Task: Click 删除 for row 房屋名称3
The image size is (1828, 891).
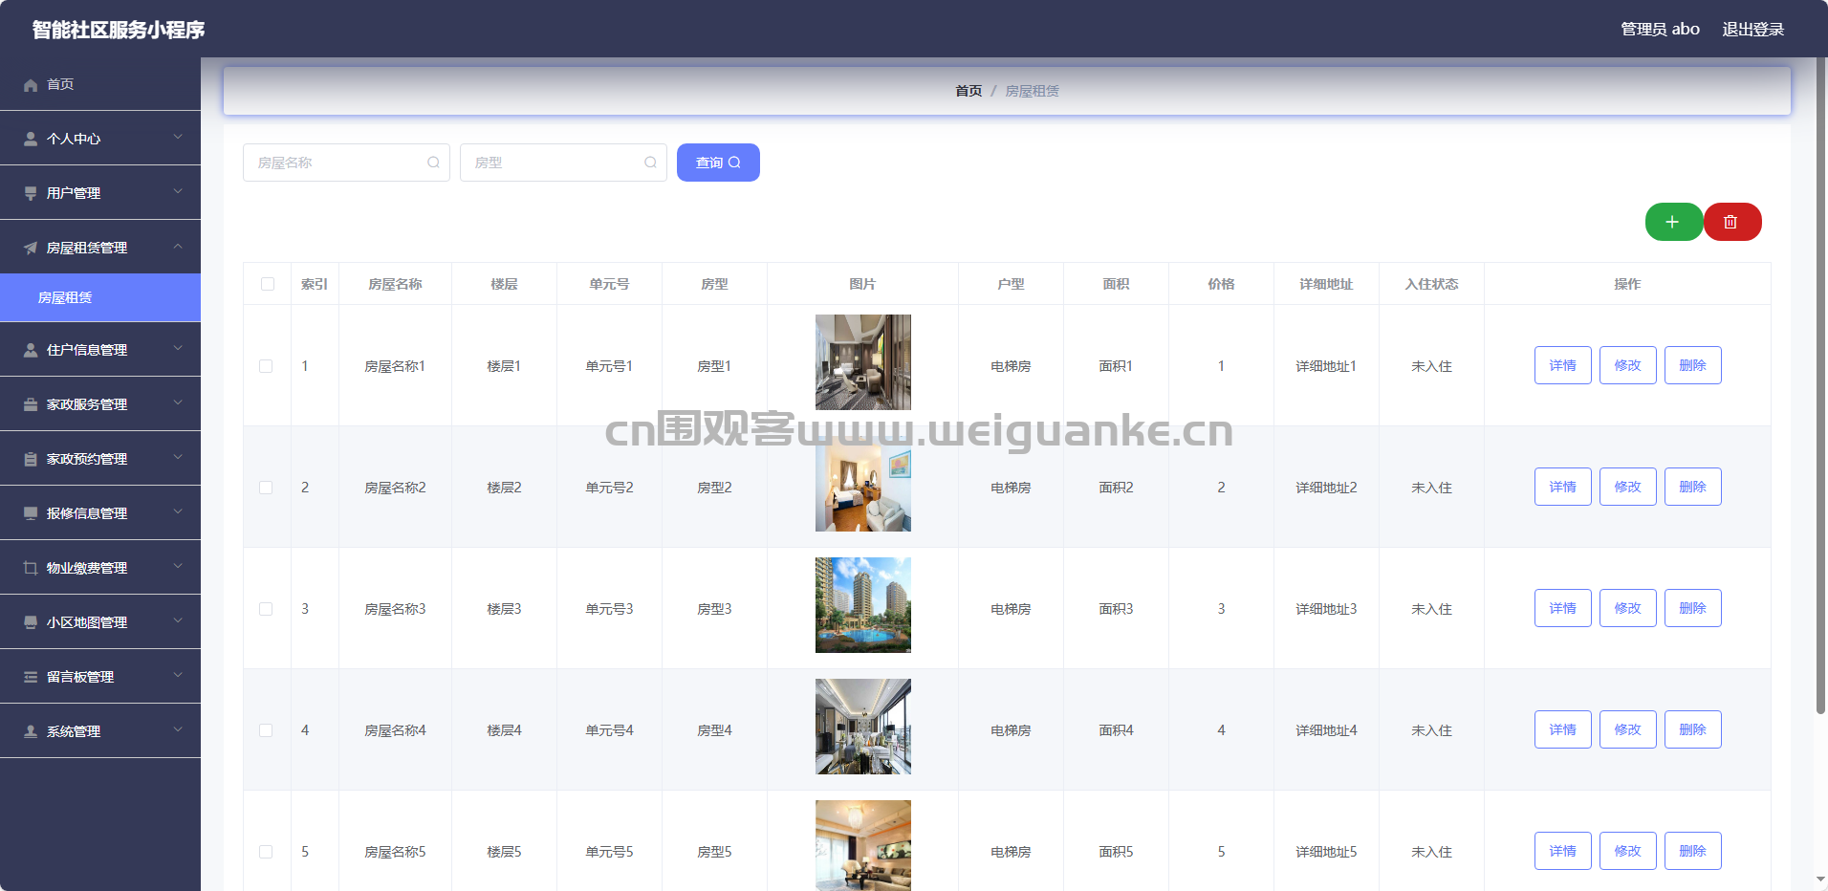Action: pyautogui.click(x=1693, y=608)
